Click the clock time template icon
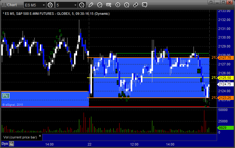235x148 pixels. (82, 5)
